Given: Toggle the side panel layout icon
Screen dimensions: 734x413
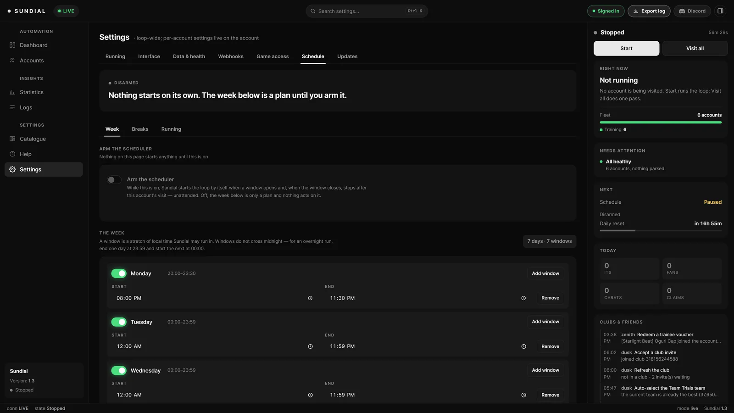Looking at the screenshot, I should click(720, 11).
